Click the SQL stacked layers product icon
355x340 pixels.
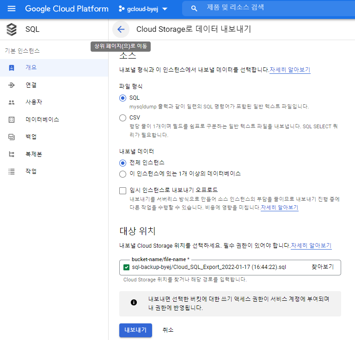(x=11, y=30)
